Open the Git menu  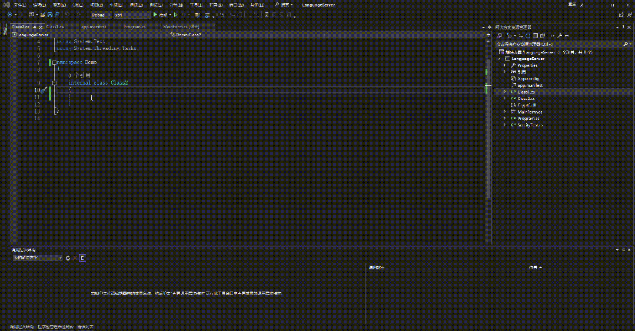(x=78, y=5)
